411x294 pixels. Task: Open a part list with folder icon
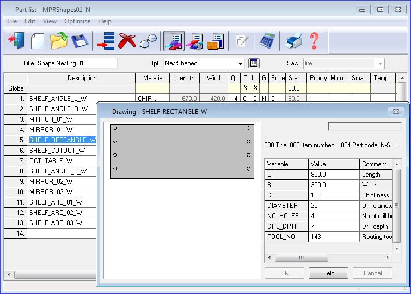tap(58, 41)
